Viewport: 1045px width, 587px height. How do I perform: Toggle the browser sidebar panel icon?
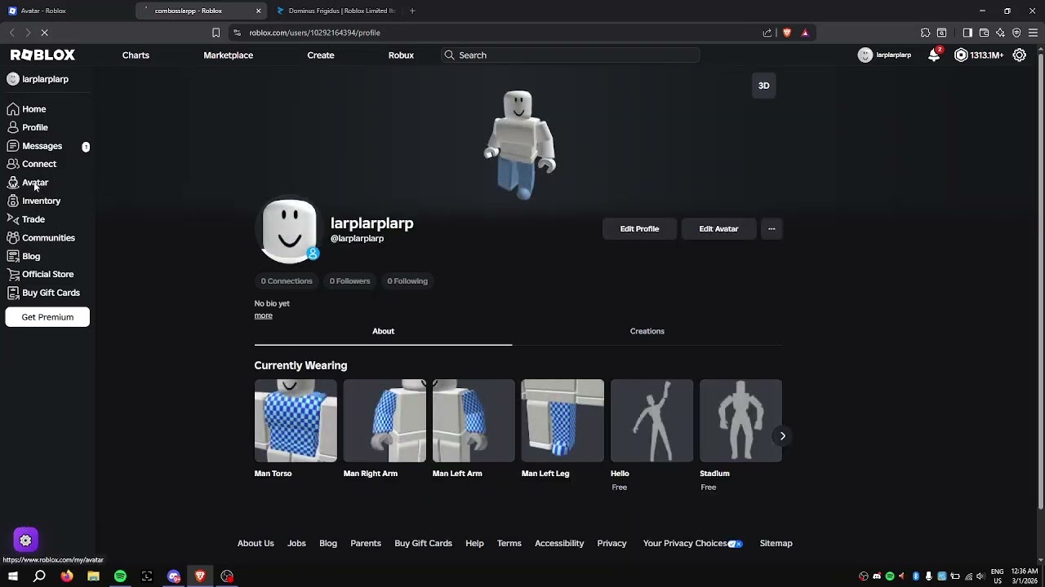967,33
